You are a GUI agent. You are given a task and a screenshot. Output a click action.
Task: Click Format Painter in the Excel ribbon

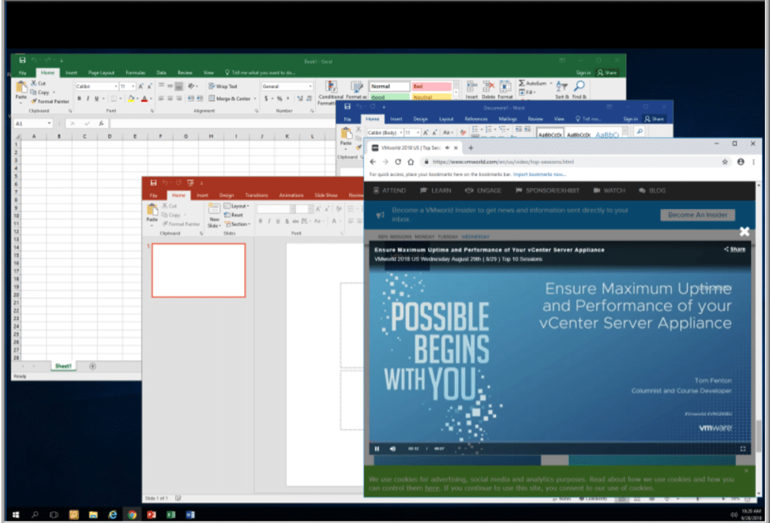[x=50, y=101]
